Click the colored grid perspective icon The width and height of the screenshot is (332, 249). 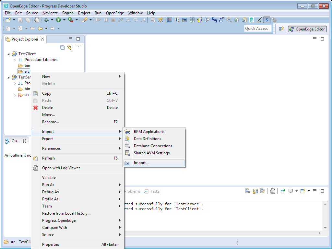pos(170,20)
